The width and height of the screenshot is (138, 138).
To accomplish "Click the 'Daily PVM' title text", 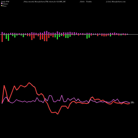I will coord(5,2).
